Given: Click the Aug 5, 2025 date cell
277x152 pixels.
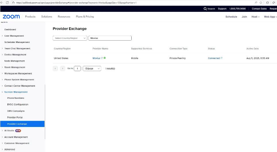Looking at the screenshot, I should point(258,58).
